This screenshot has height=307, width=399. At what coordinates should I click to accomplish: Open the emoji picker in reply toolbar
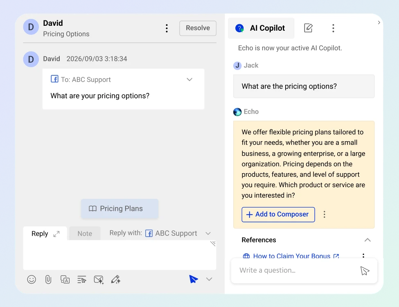32,280
